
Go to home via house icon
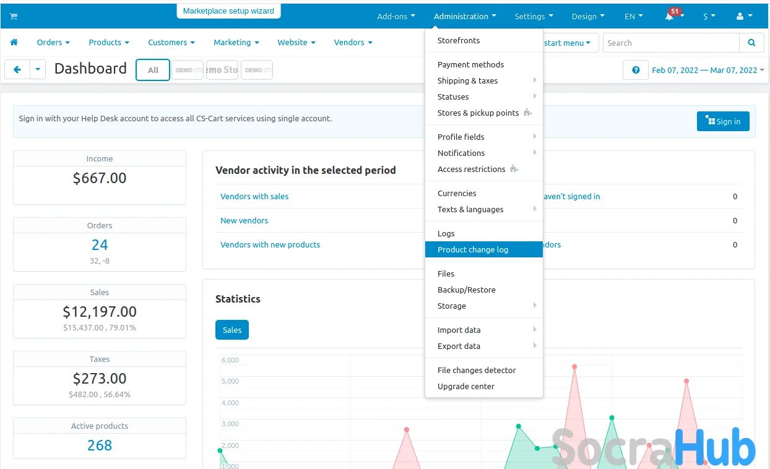point(14,43)
